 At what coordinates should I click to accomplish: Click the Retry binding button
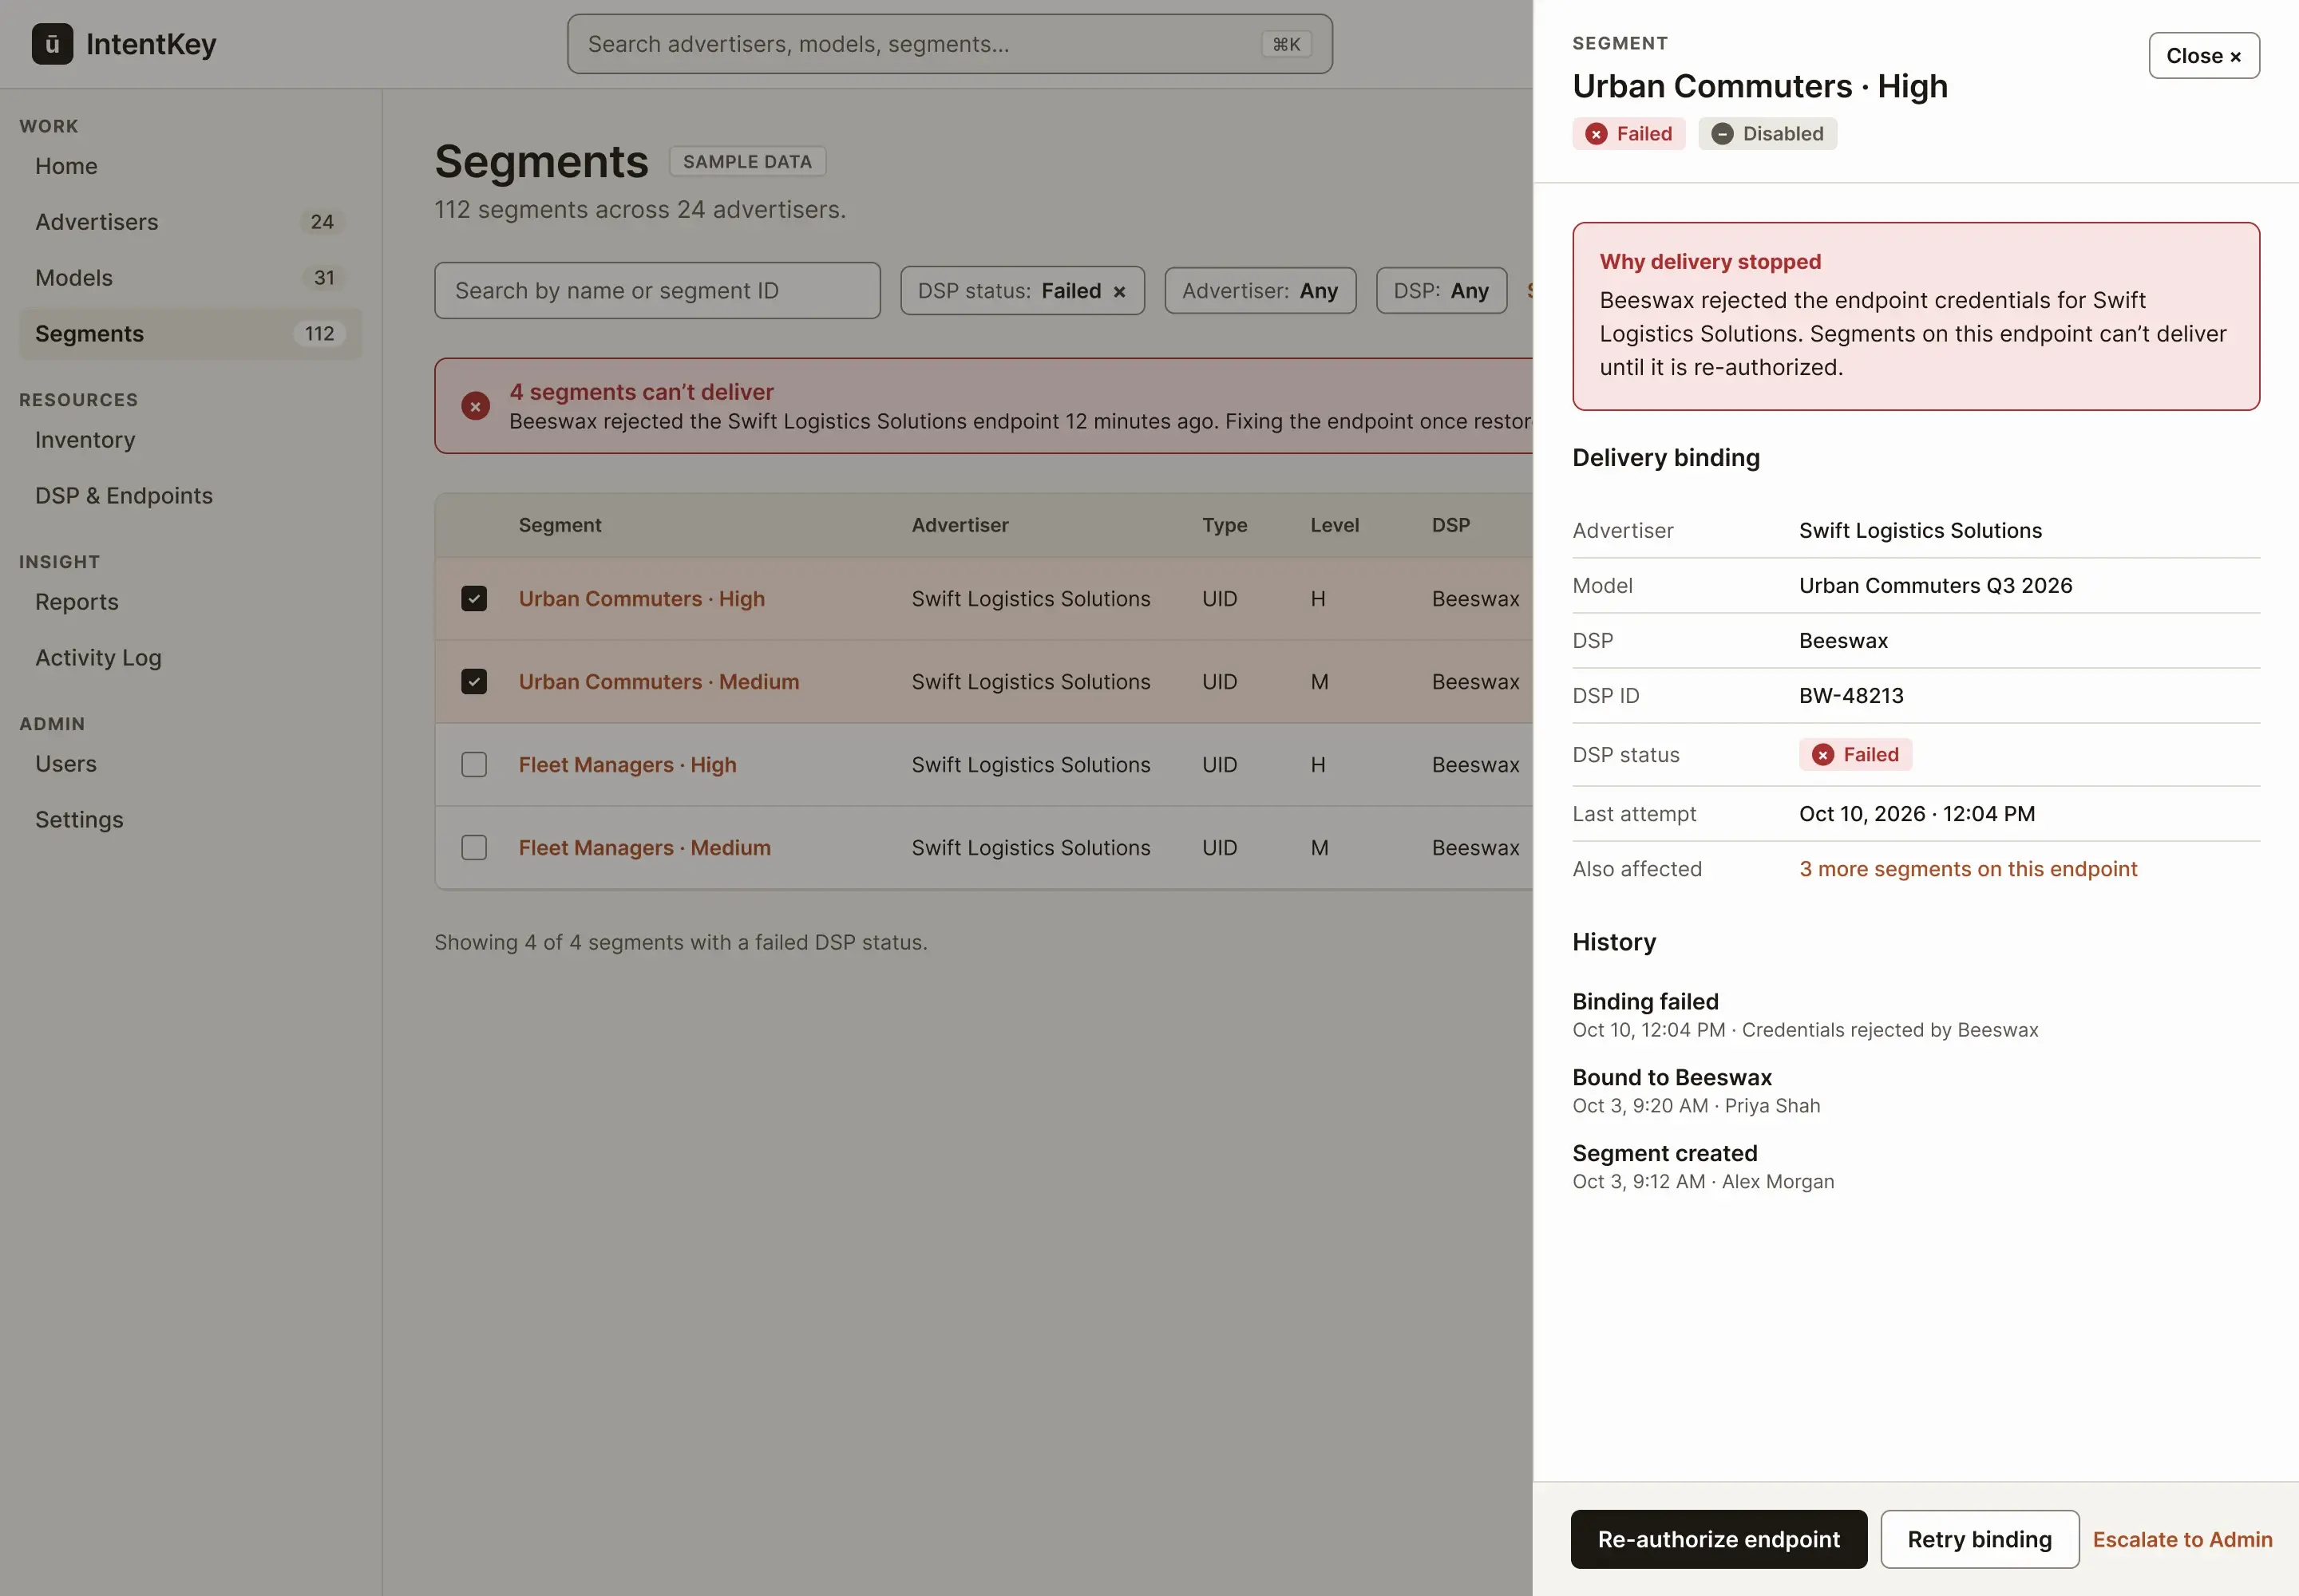1979,1539
